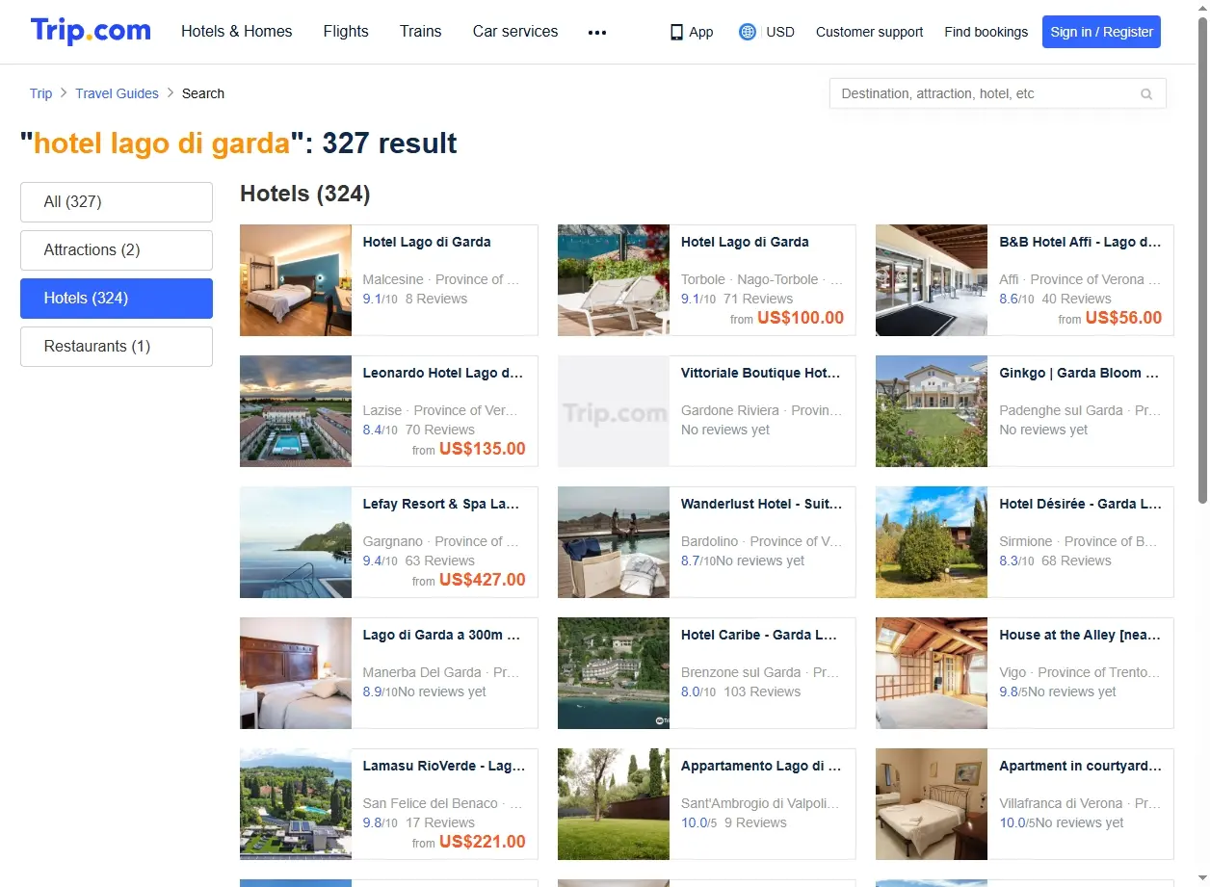Open B&B Hotel Affi thumbnail
Image resolution: width=1210 pixels, height=887 pixels.
coord(932,280)
